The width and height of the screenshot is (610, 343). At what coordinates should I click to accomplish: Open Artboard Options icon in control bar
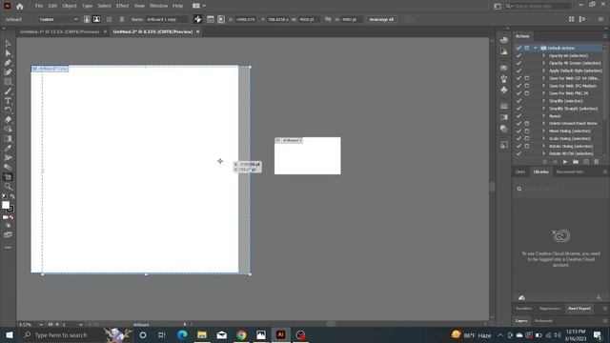pyautogui.click(x=210, y=19)
